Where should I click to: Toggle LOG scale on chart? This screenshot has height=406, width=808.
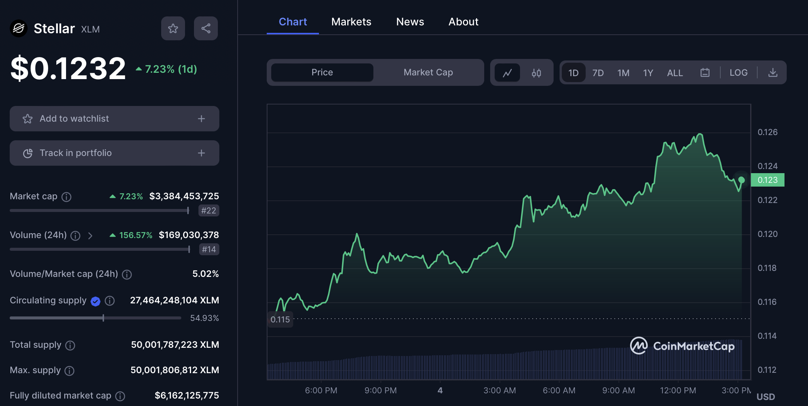[x=739, y=72]
